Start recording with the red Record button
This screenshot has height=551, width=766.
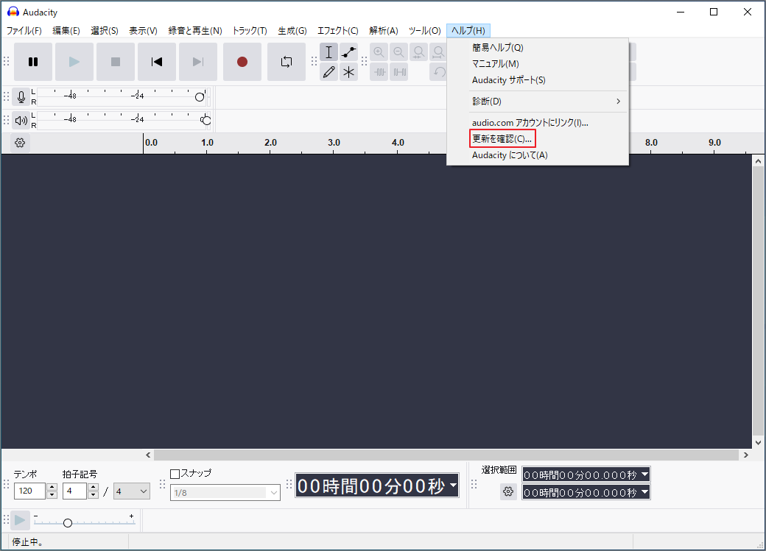(242, 62)
